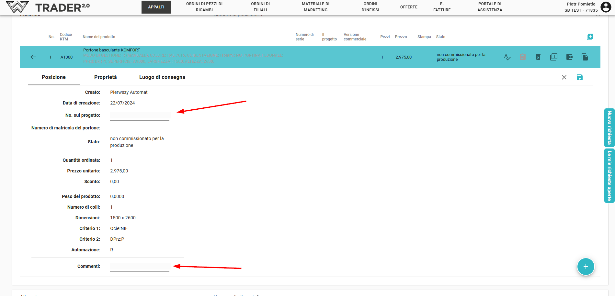Open the Luogo di consegna tab

click(162, 77)
